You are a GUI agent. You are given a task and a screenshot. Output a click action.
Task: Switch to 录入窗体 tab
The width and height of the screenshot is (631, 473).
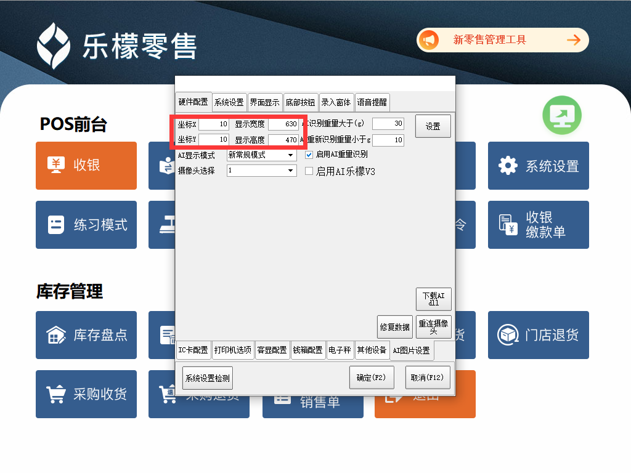(x=336, y=102)
